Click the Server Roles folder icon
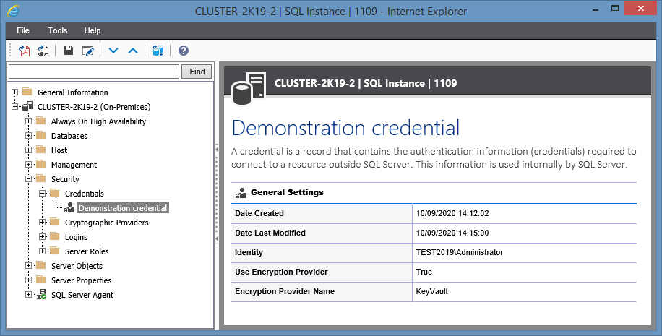This screenshot has width=662, height=336. click(55, 251)
